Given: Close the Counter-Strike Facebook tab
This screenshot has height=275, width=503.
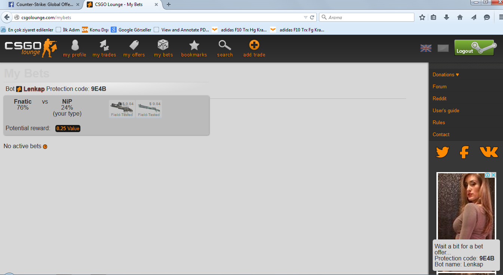Looking at the screenshot, I should point(77,4).
